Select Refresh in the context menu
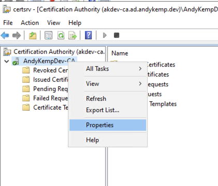 [108, 99]
